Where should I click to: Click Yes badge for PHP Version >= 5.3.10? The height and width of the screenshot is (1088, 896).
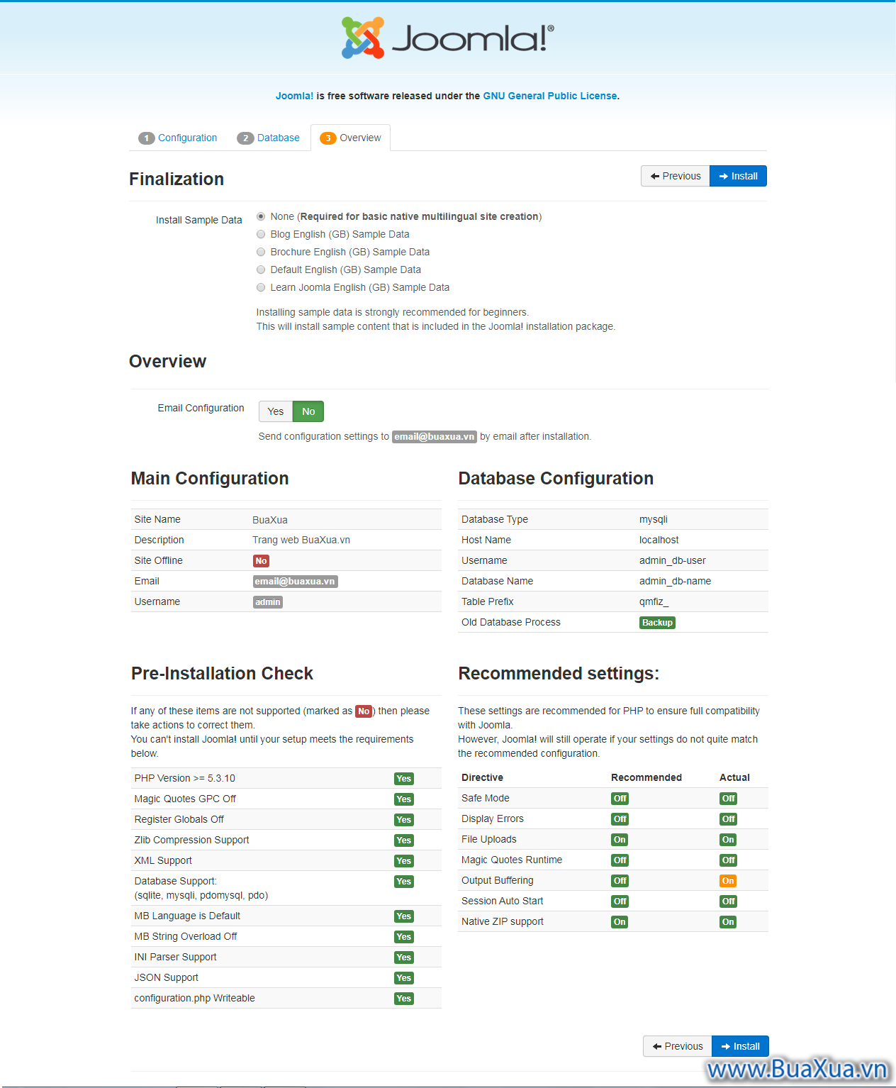tap(404, 779)
